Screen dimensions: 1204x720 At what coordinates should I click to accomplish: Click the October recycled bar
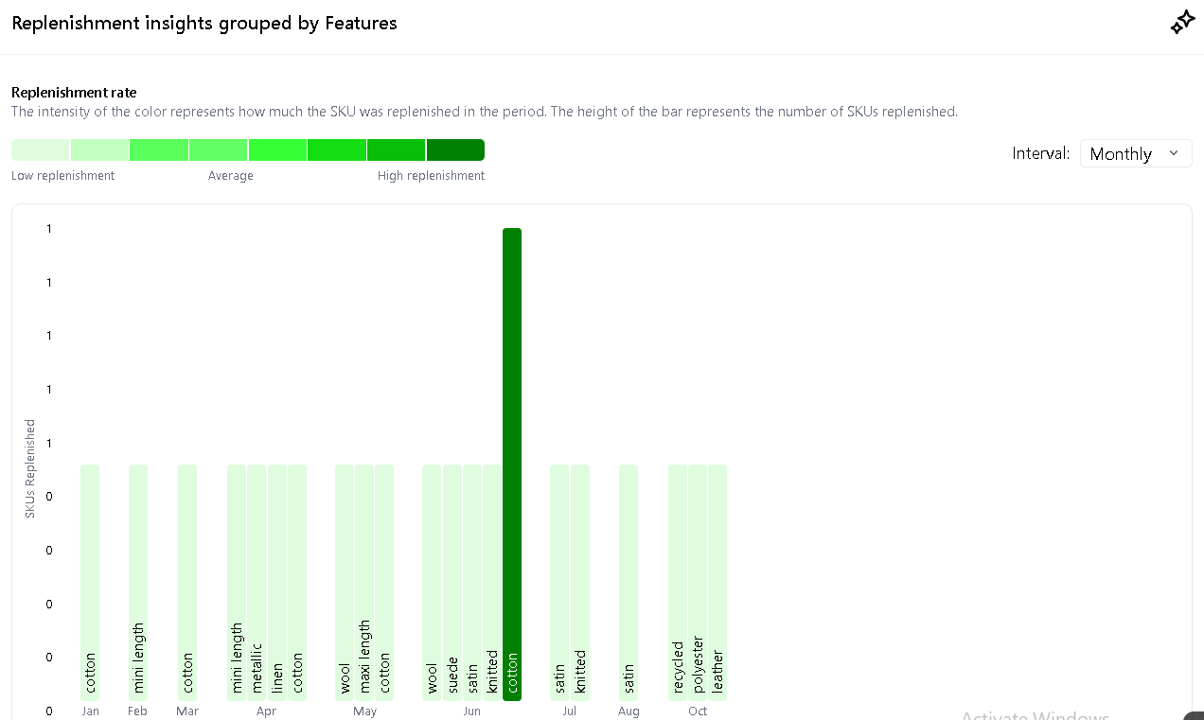pyautogui.click(x=678, y=582)
